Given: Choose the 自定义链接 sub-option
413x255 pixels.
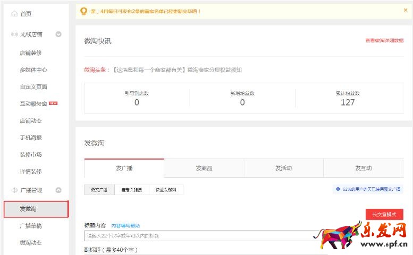Looking at the screenshot, I should point(131,189).
